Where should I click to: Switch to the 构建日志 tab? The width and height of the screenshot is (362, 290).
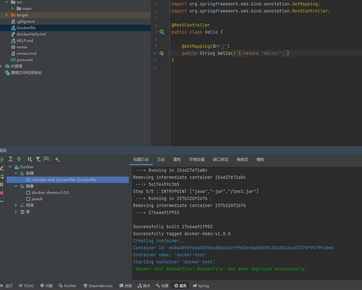point(141,159)
